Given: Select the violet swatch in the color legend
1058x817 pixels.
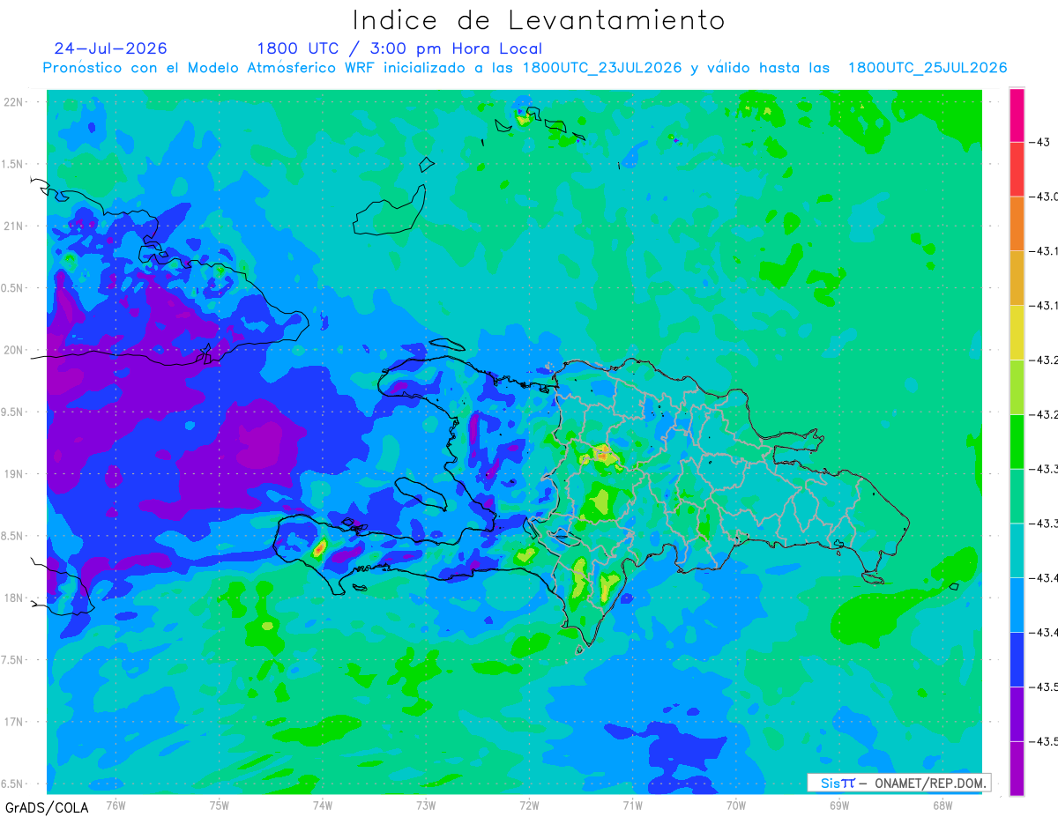Looking at the screenshot, I should 1017,715.
